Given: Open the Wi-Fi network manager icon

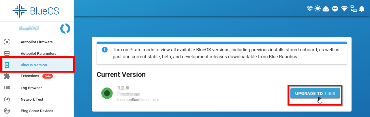Looking at the screenshot, I should 344,9.
